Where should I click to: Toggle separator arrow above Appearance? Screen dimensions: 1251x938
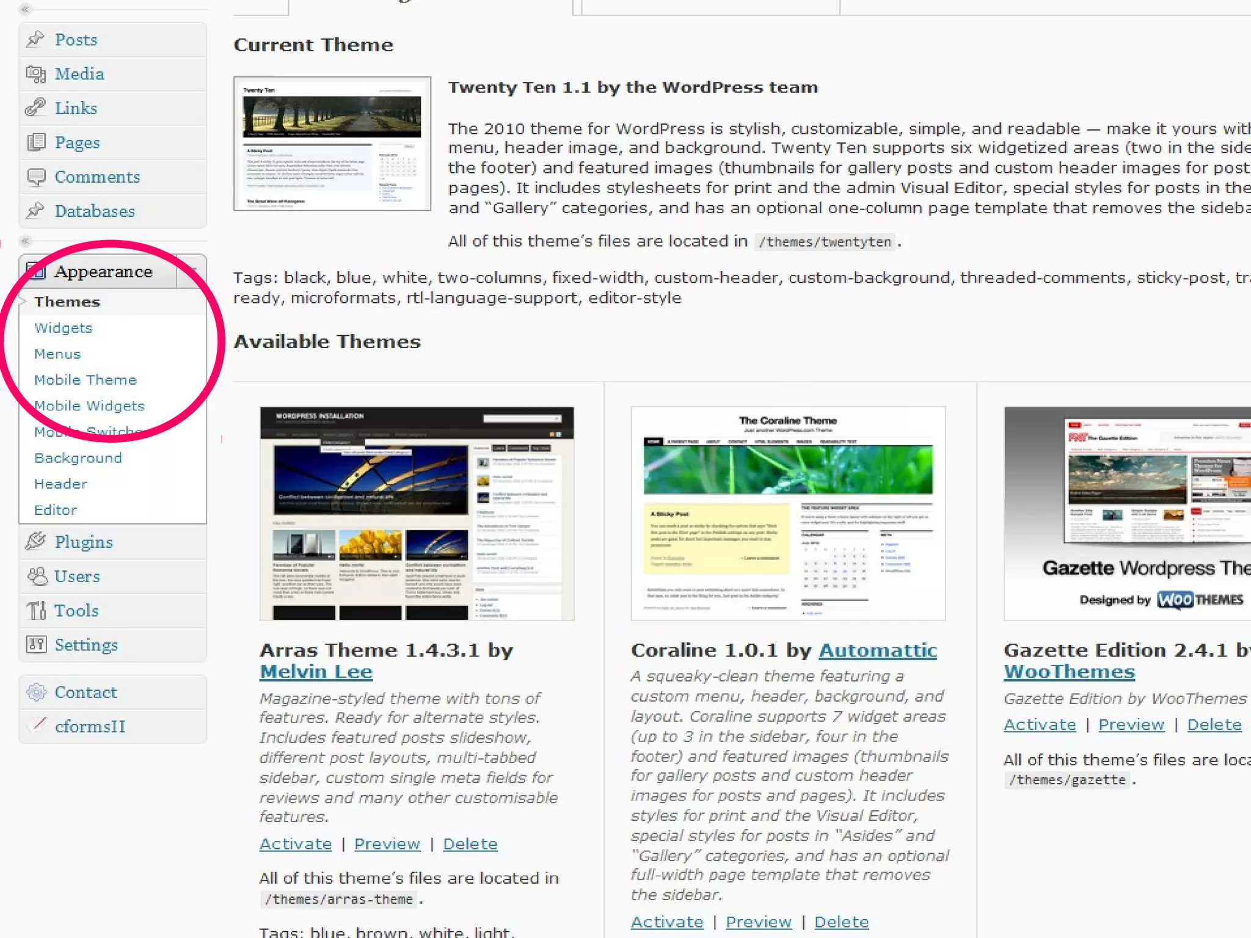pos(25,241)
